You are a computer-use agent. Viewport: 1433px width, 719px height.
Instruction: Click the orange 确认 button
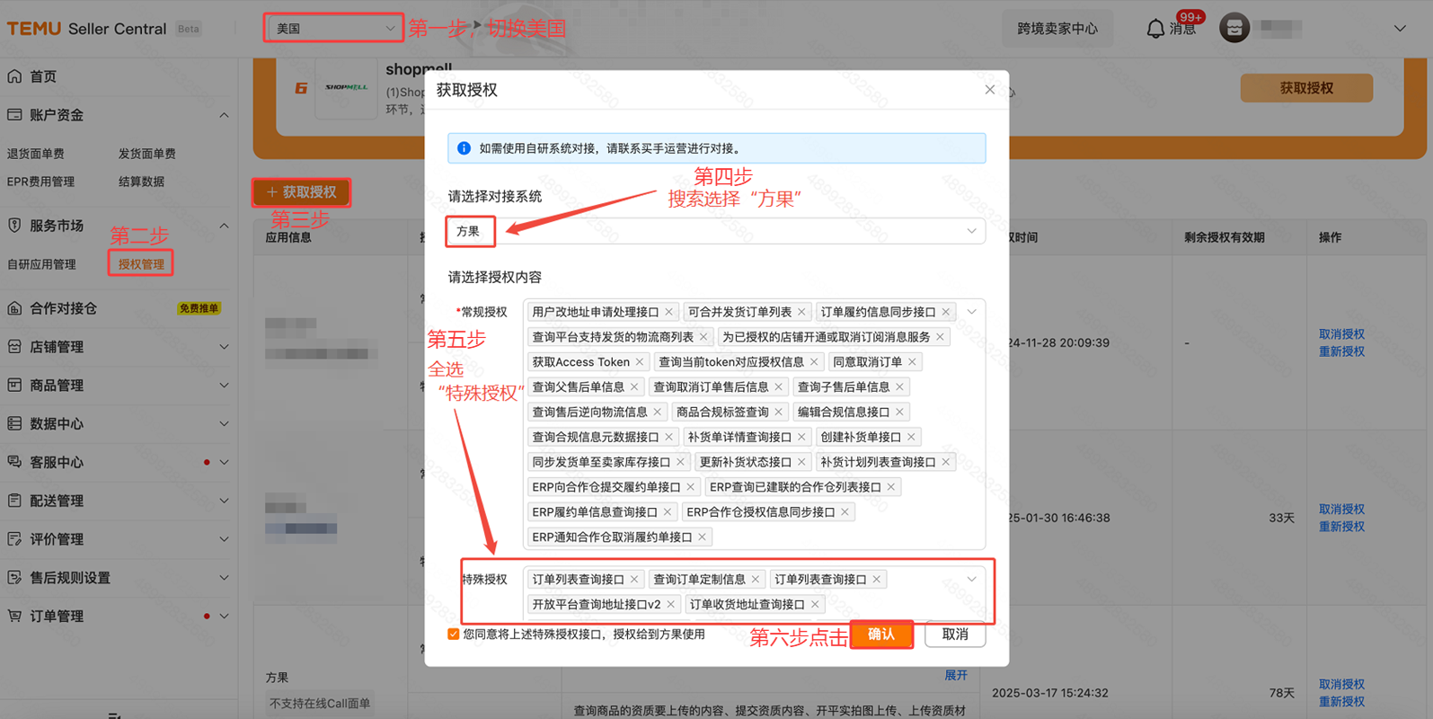point(880,635)
